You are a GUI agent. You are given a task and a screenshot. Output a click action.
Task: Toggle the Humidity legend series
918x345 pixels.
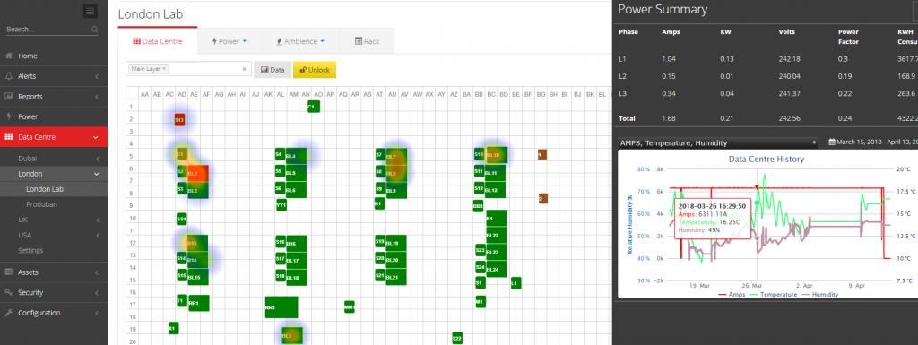[820, 294]
